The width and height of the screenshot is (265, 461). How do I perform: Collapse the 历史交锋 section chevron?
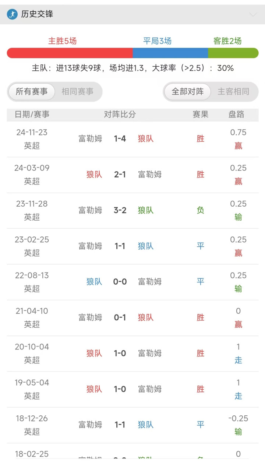(x=253, y=15)
